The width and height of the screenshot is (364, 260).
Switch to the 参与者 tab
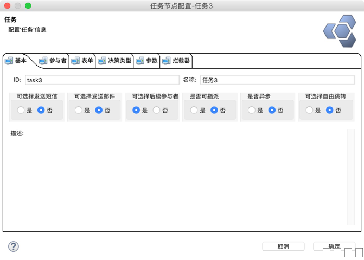click(x=58, y=61)
